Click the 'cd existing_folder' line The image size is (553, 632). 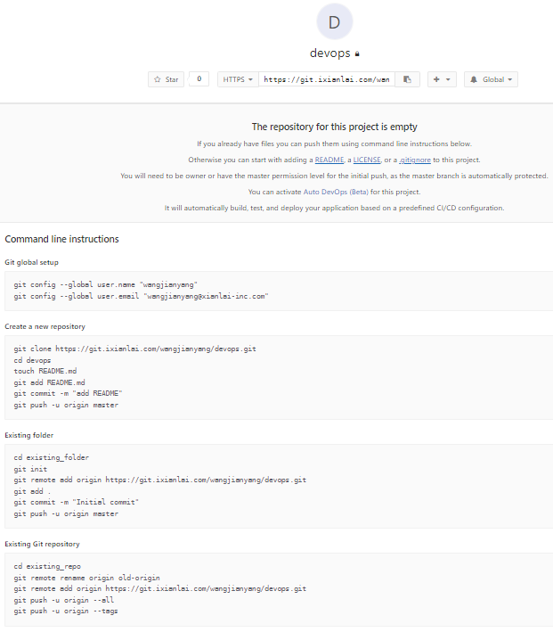51,457
